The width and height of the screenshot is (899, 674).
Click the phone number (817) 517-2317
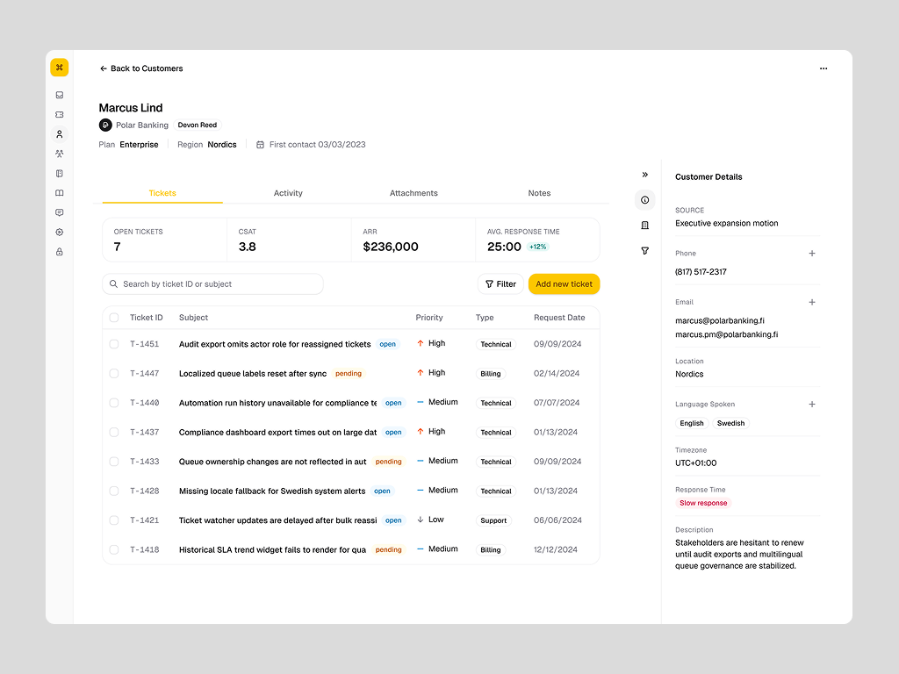click(701, 272)
